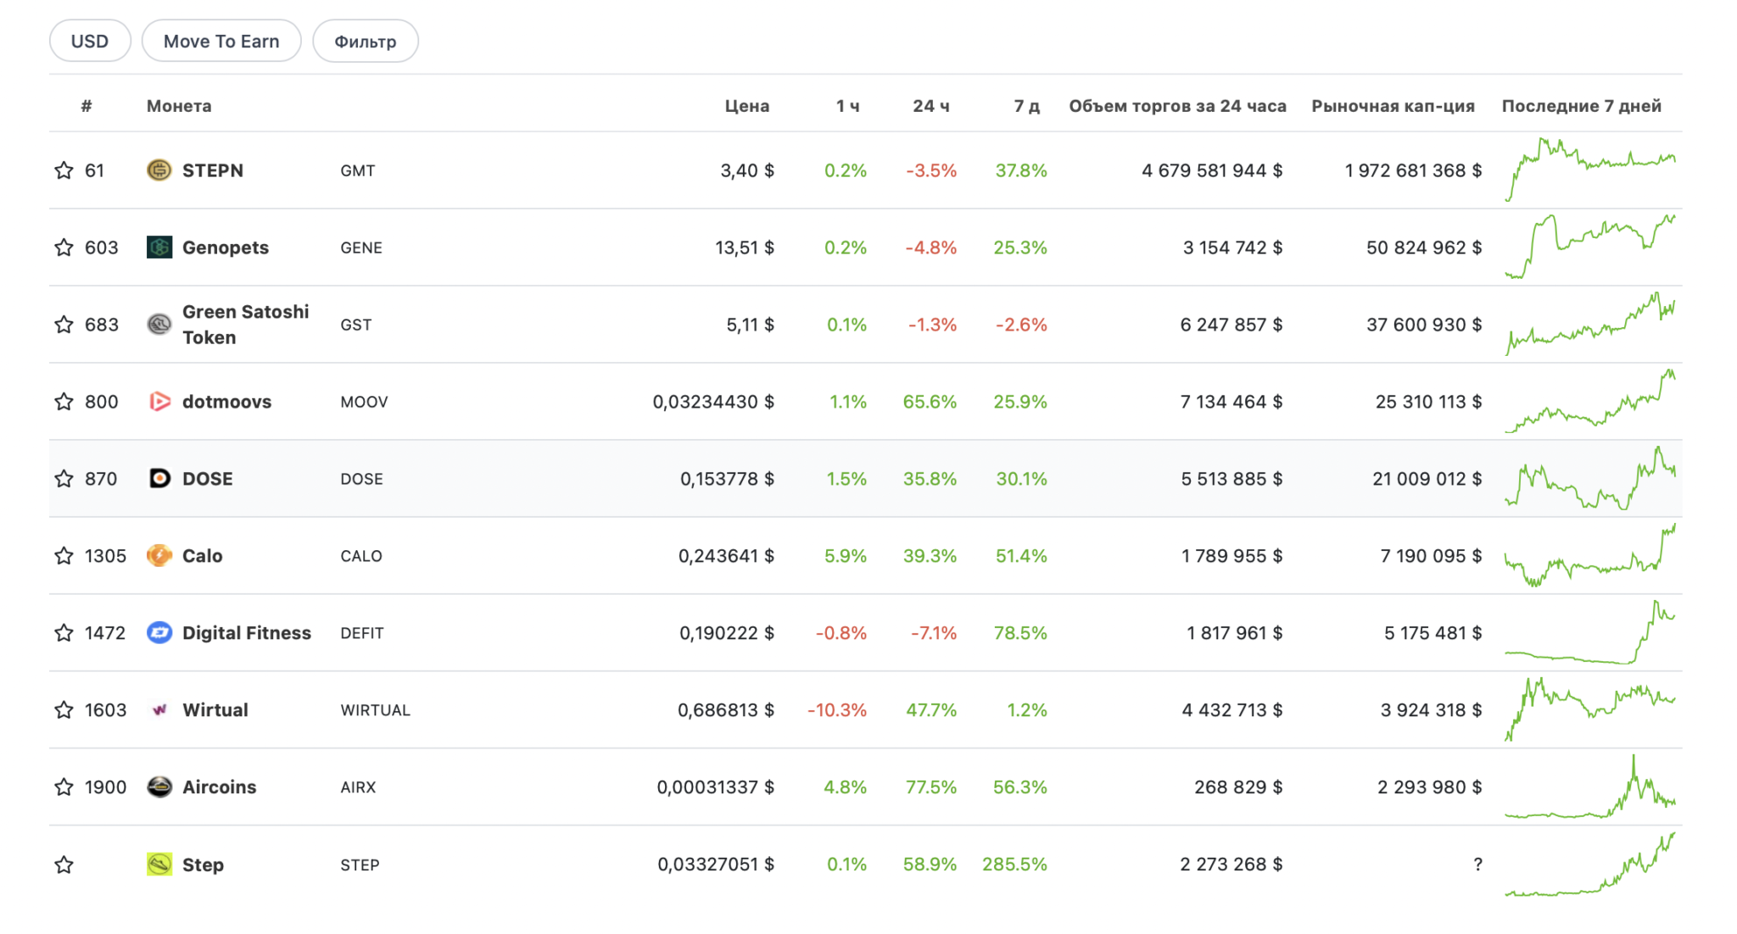This screenshot has width=1737, height=934.
Task: Open the Digital Fitness coin link
Action: point(247,633)
